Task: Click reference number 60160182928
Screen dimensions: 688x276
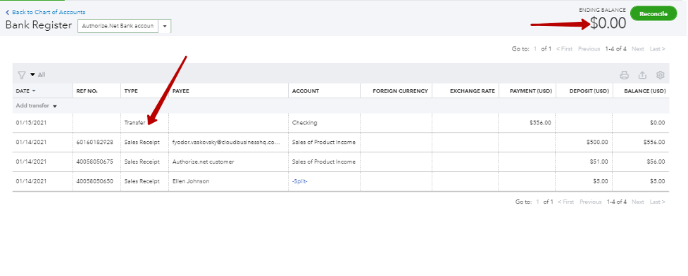Action: (95, 142)
